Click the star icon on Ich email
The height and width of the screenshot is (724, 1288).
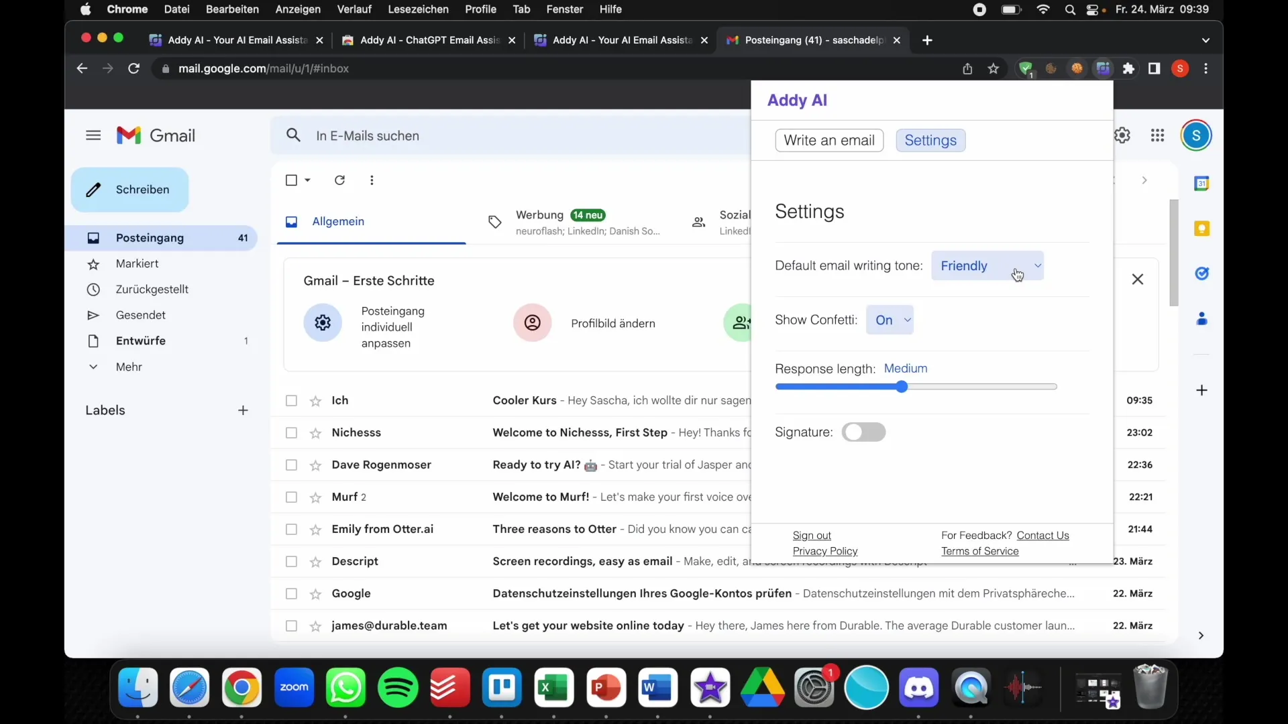coord(316,400)
